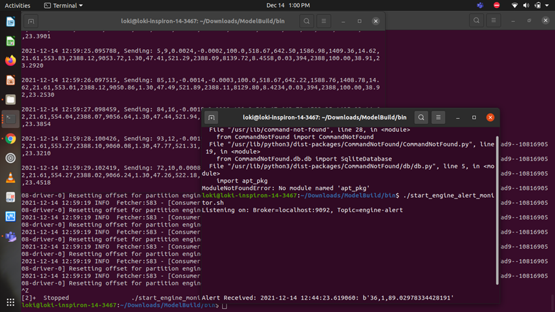Show Applications grid in the dock
This screenshot has width=555, height=312.
[10, 302]
